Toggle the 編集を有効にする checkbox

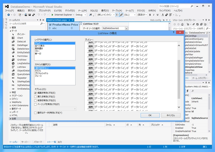click(35, 93)
